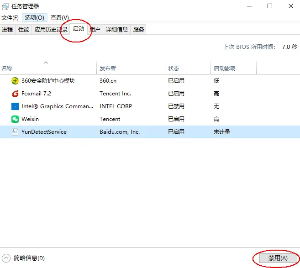Select the Intel® Graphics Comman... entry
The height and width of the screenshot is (268, 300).
click(x=57, y=106)
